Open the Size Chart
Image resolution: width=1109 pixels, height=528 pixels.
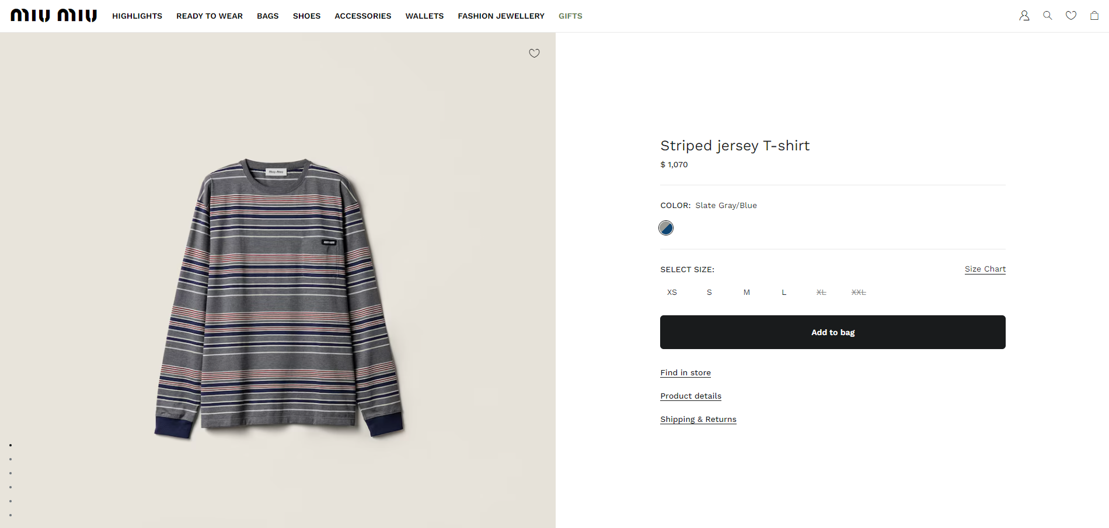985,269
